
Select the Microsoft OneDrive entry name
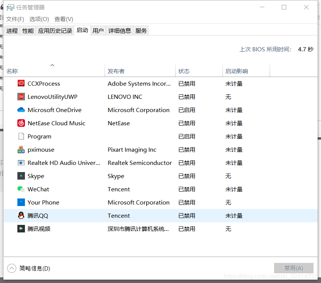click(55, 110)
